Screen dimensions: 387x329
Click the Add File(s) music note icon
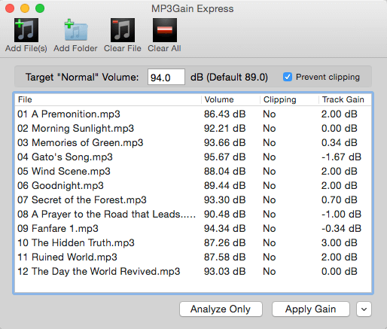tap(26, 30)
